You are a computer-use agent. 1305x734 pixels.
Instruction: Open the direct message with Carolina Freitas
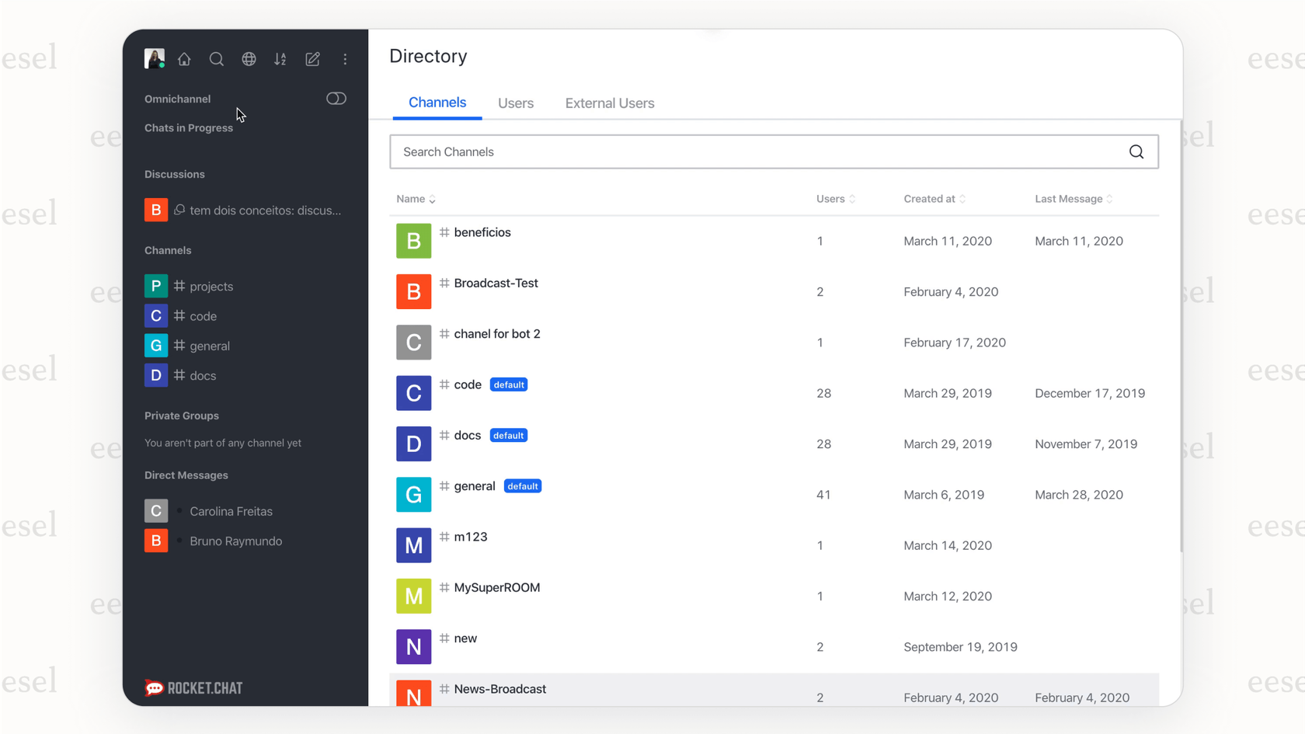pyautogui.click(x=231, y=511)
